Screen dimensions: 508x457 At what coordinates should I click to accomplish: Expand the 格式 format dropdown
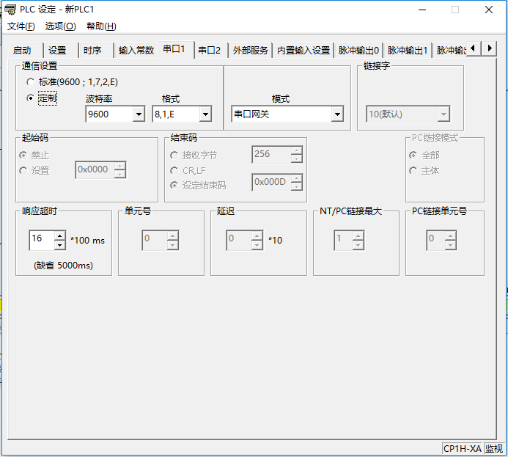click(x=205, y=114)
